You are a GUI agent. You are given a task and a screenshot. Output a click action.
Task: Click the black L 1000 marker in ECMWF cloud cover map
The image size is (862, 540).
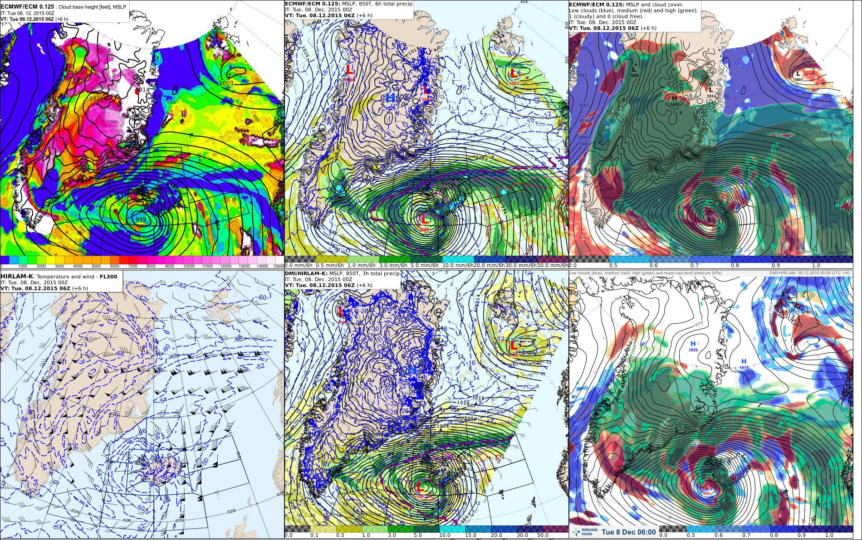(634, 72)
